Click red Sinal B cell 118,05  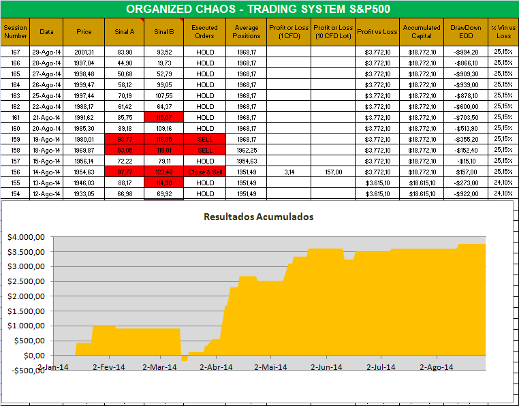pyautogui.click(x=164, y=140)
